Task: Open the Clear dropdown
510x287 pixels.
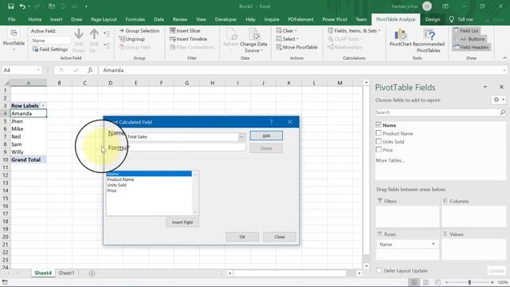Action: (x=287, y=30)
